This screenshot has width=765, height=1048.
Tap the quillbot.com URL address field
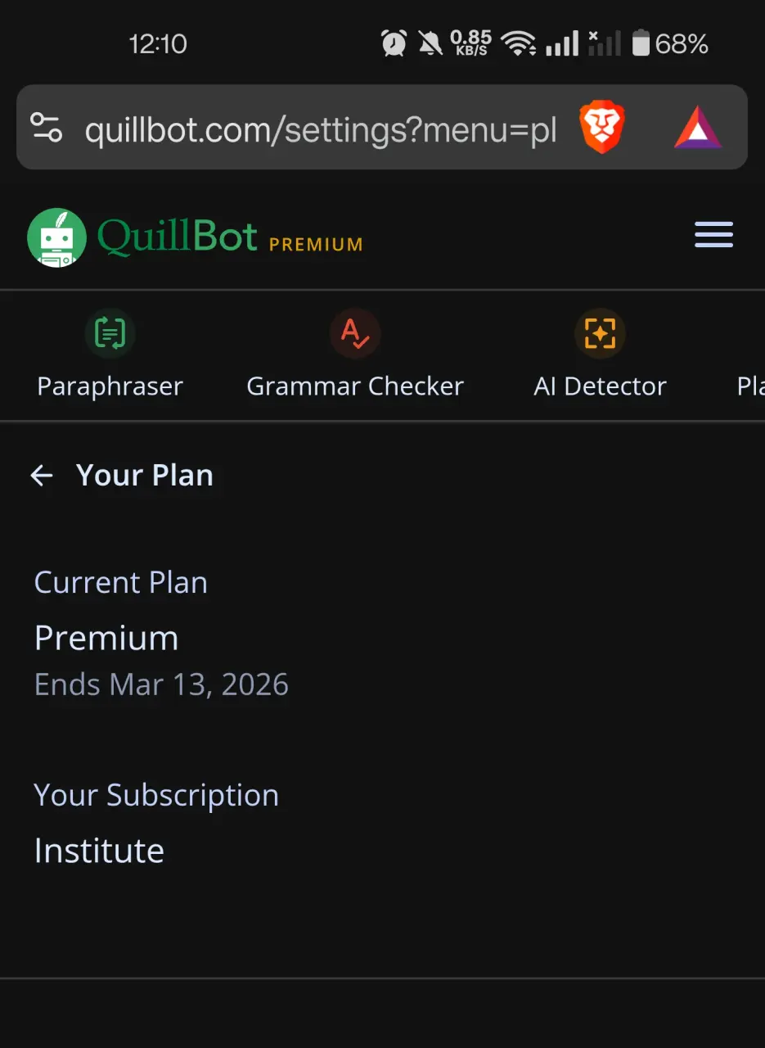tap(321, 129)
